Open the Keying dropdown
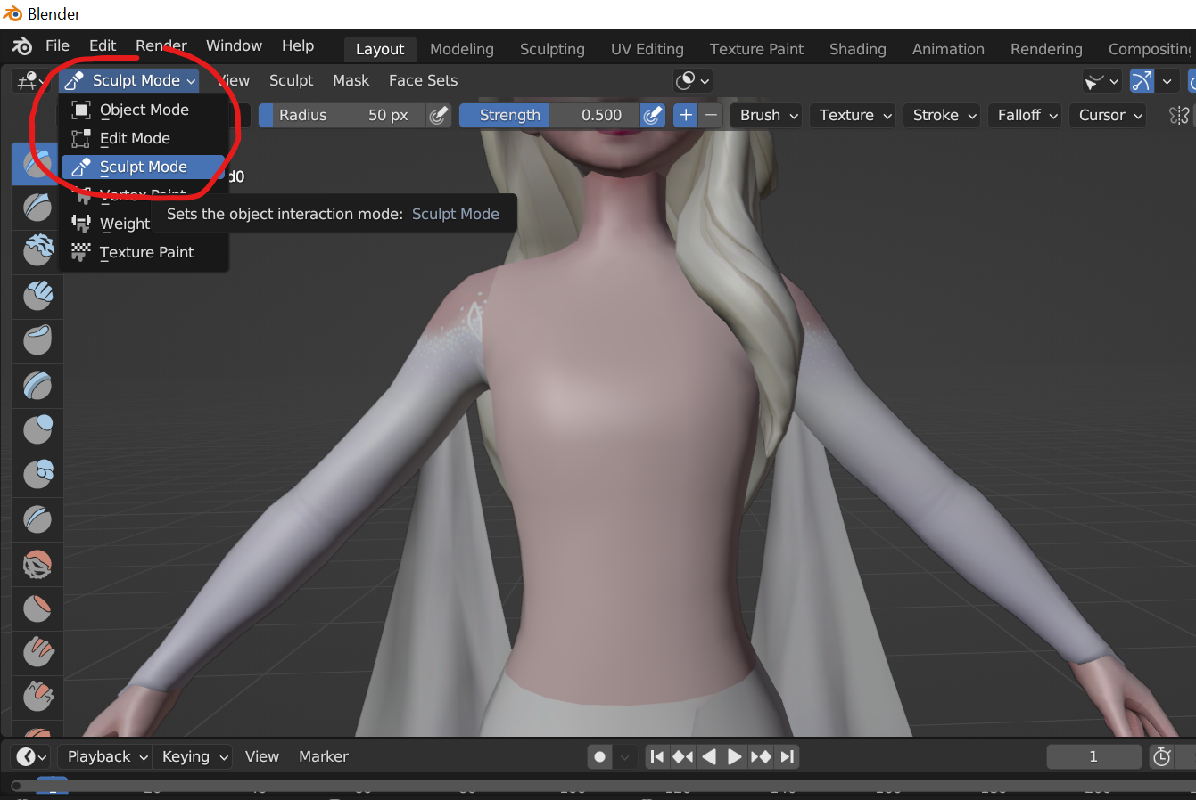The width and height of the screenshot is (1196, 800). pos(194,756)
